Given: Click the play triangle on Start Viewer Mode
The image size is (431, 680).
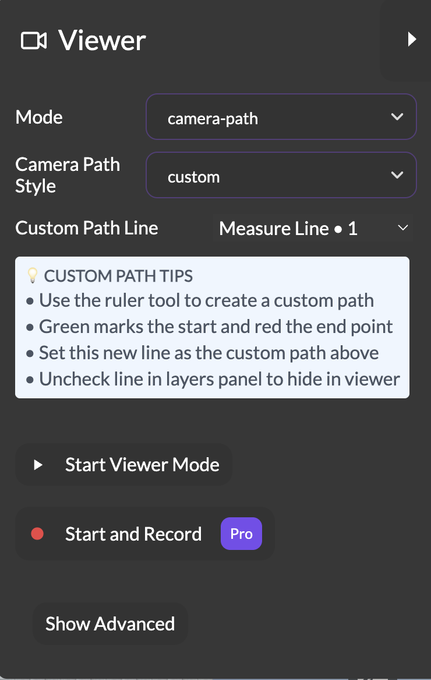Looking at the screenshot, I should click(x=38, y=464).
